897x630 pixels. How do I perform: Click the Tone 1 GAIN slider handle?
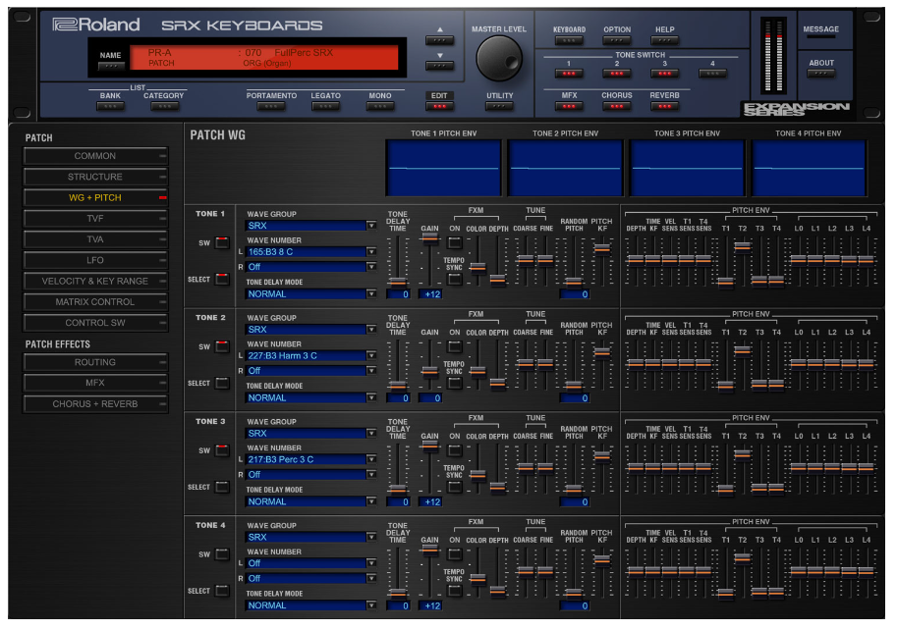click(429, 238)
